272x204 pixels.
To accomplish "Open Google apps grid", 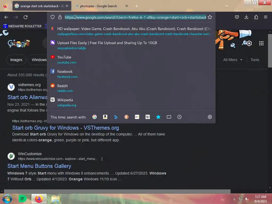I will click(x=261, y=43).
